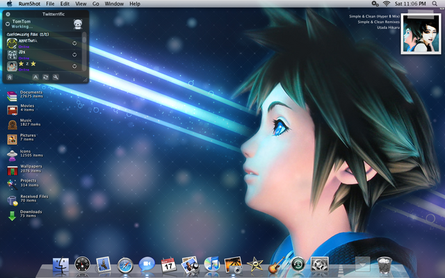
Task: Launch GarageBand guitar icon in Dock
Action: [276, 265]
